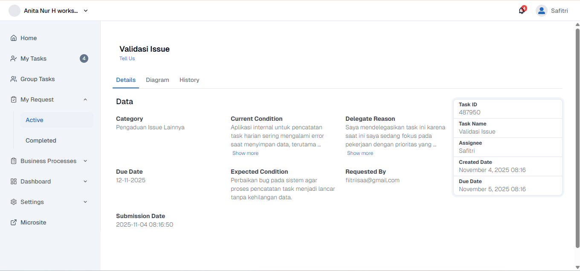Open the Dashboard grid icon
This screenshot has height=271, width=580.
tap(13, 181)
